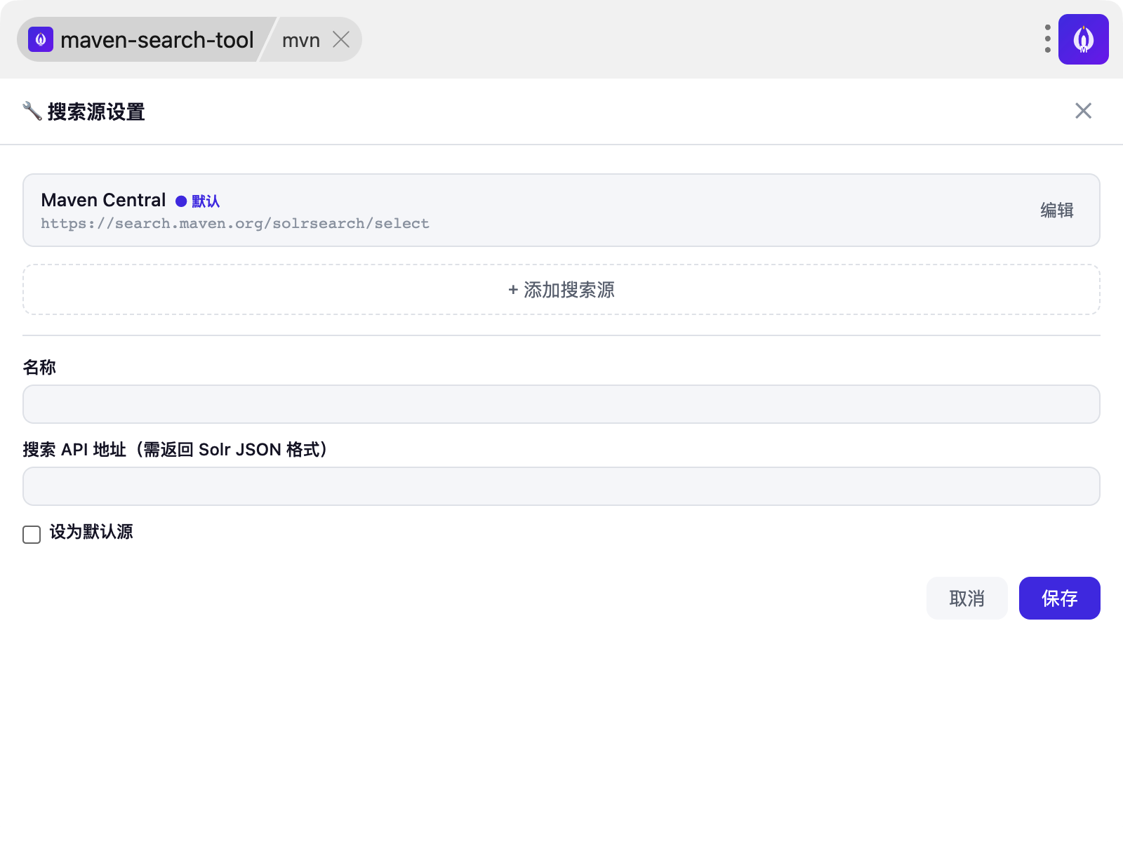Click the blue dot of the 默认 badge
The width and height of the screenshot is (1123, 842).
(x=181, y=201)
